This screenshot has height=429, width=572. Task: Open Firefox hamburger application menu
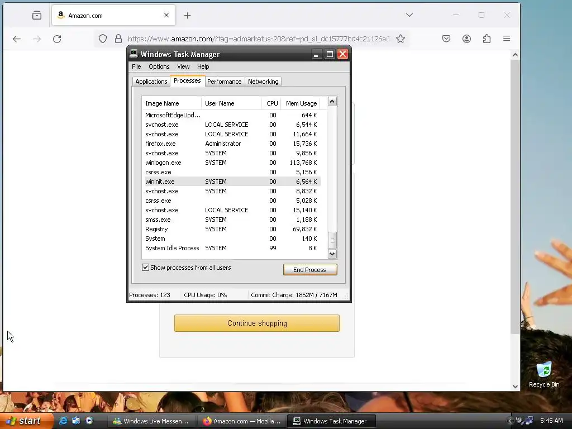click(x=507, y=39)
